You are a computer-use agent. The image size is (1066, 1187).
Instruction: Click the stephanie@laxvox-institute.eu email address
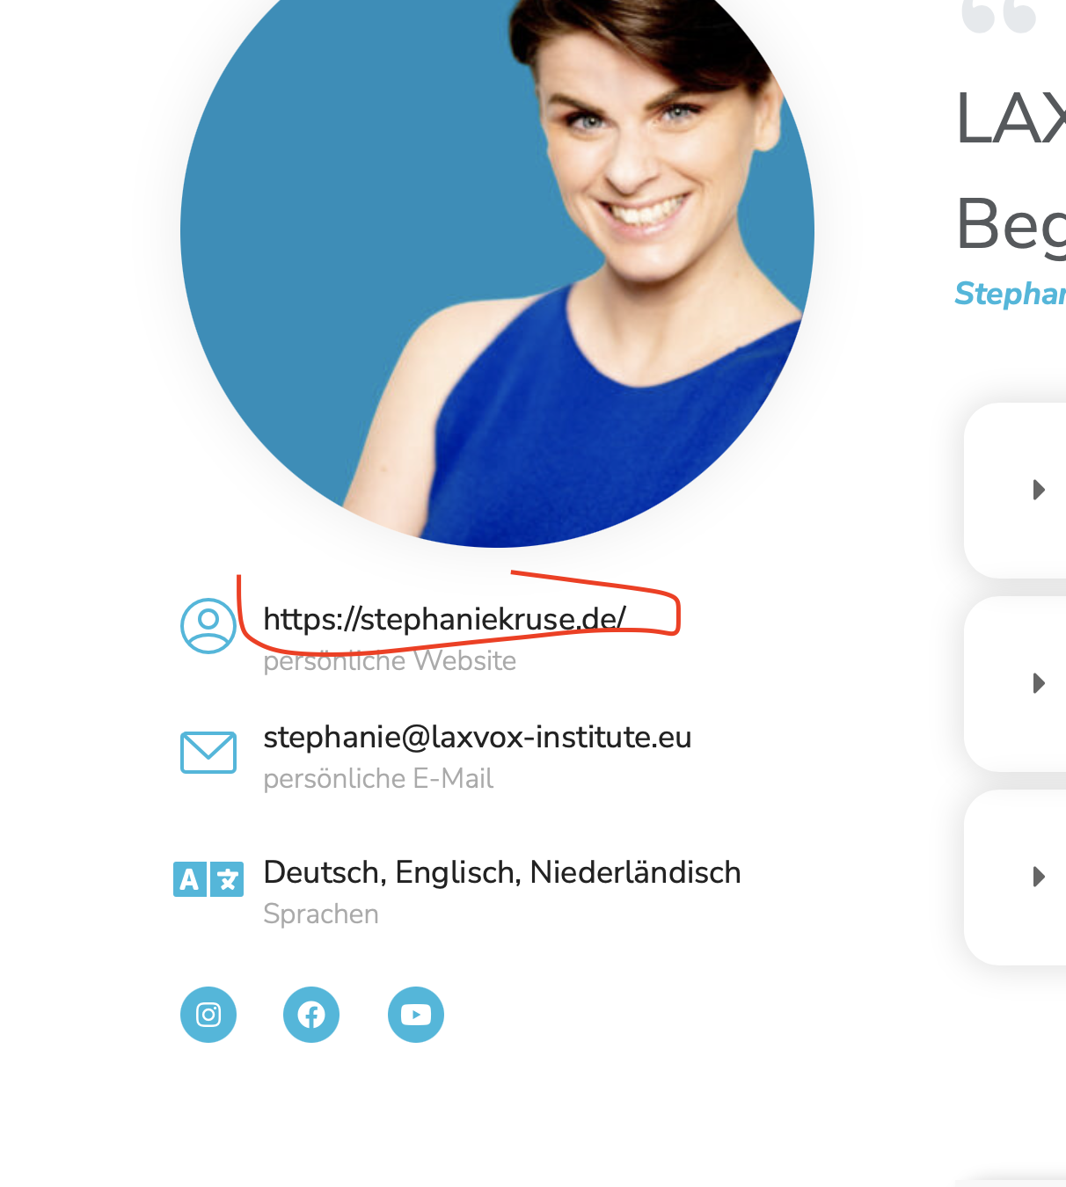click(478, 737)
